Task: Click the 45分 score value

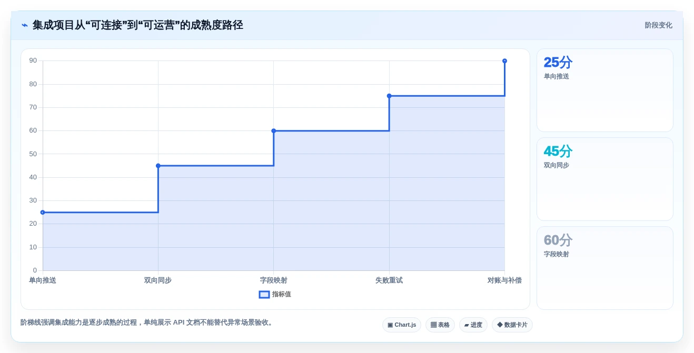Action: 558,152
